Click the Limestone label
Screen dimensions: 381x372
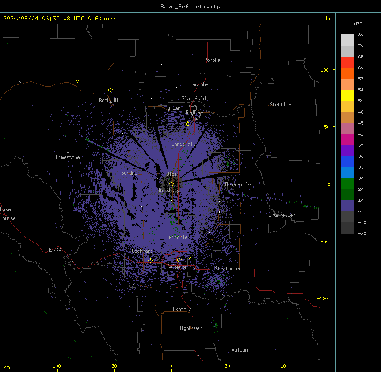tap(68, 157)
